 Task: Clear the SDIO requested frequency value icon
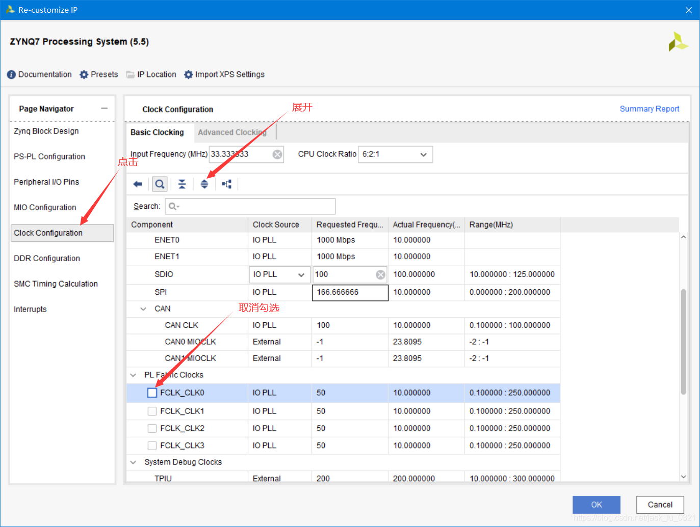(380, 274)
